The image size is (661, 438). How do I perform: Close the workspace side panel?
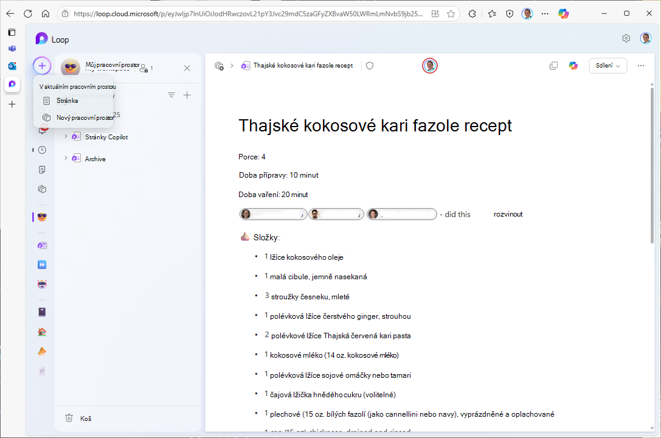point(187,68)
